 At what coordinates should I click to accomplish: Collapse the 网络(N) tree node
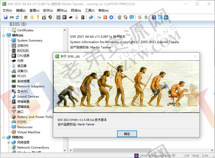(x=4, y=137)
